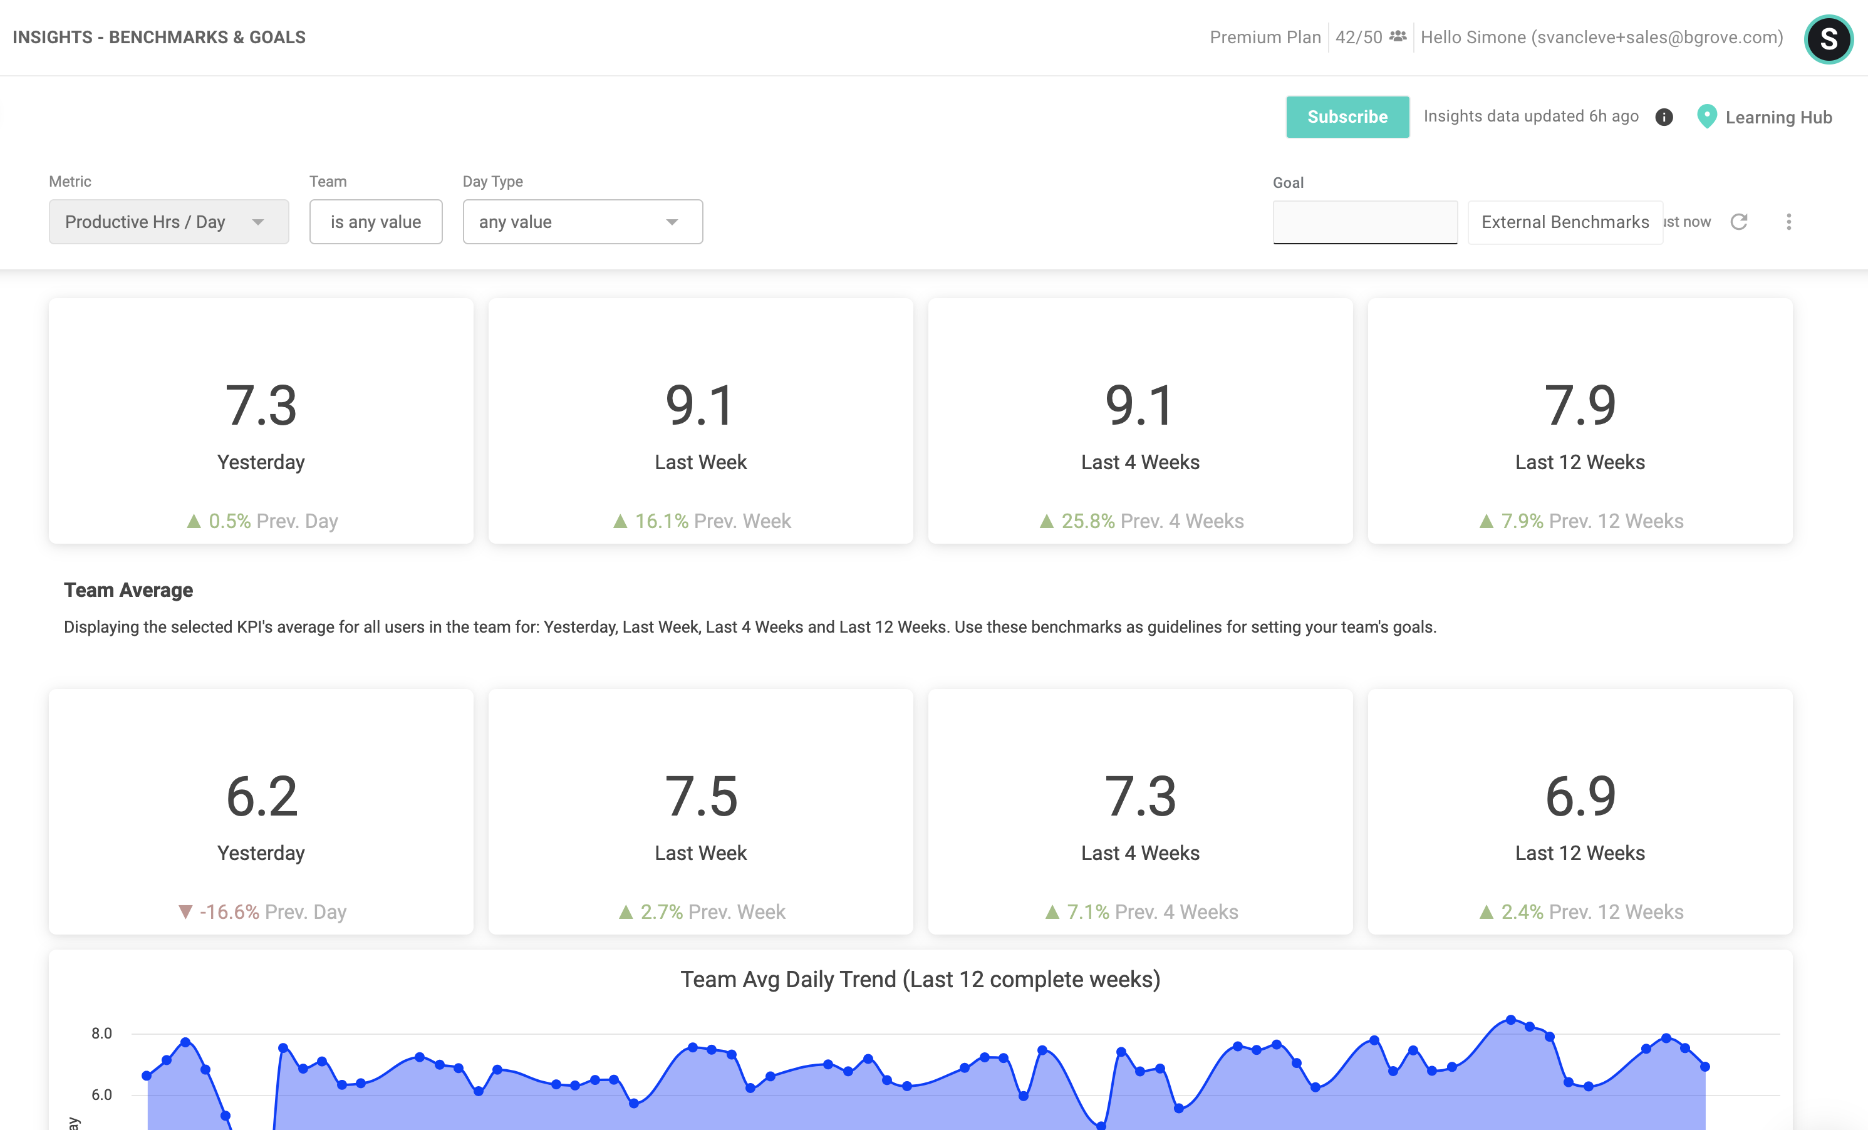Viewport: 1868px width, 1130px height.
Task: Click the External Benchmarks button
Action: [x=1565, y=222]
